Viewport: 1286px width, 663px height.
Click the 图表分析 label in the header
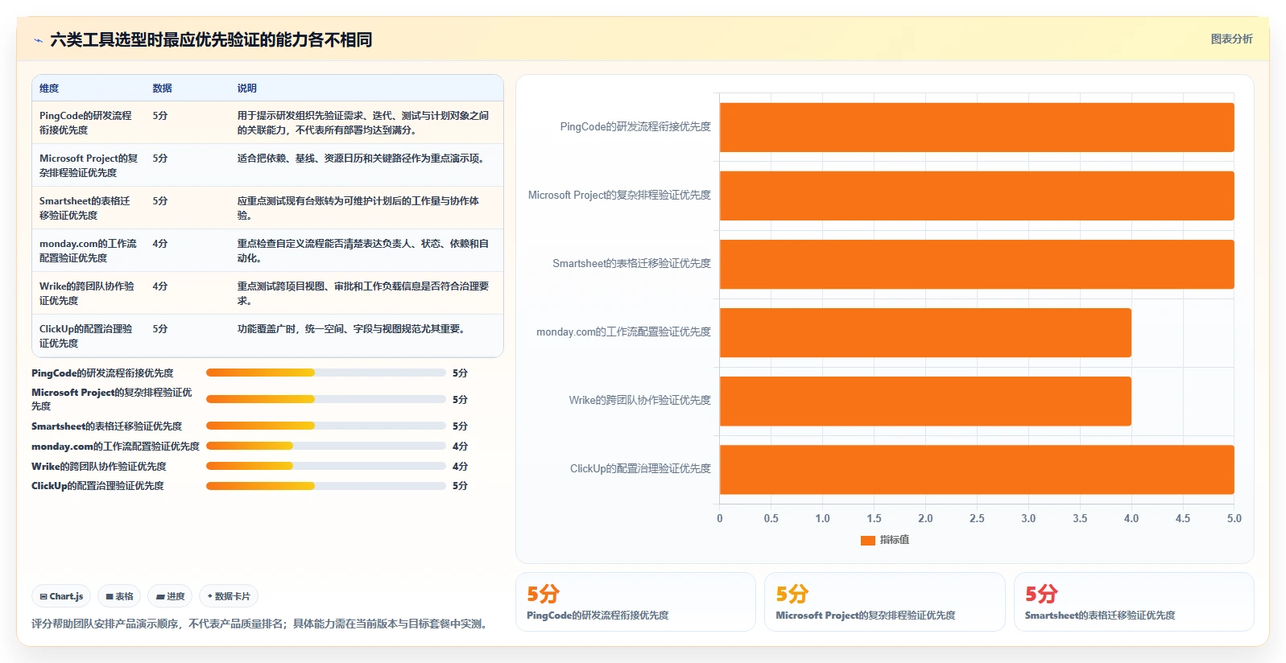pyautogui.click(x=1231, y=39)
